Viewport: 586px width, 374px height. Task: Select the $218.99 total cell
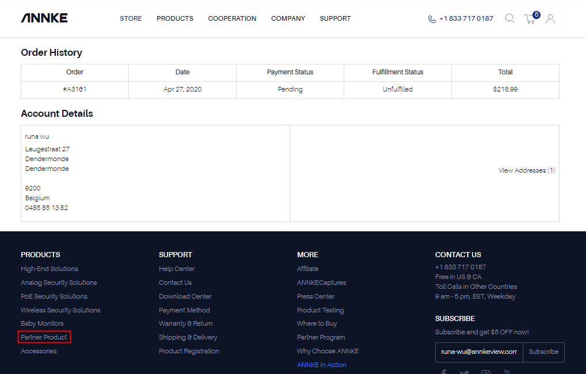[505, 90]
